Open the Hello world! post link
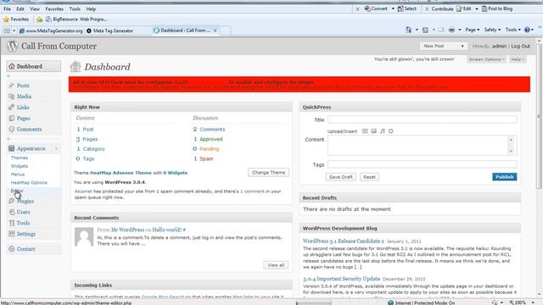 click(167, 230)
